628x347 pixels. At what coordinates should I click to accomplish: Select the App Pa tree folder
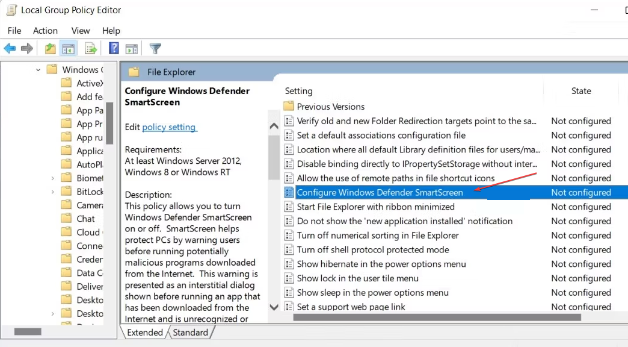click(x=90, y=110)
